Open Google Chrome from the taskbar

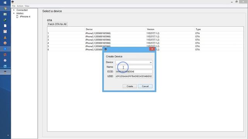click(x=5, y=8)
